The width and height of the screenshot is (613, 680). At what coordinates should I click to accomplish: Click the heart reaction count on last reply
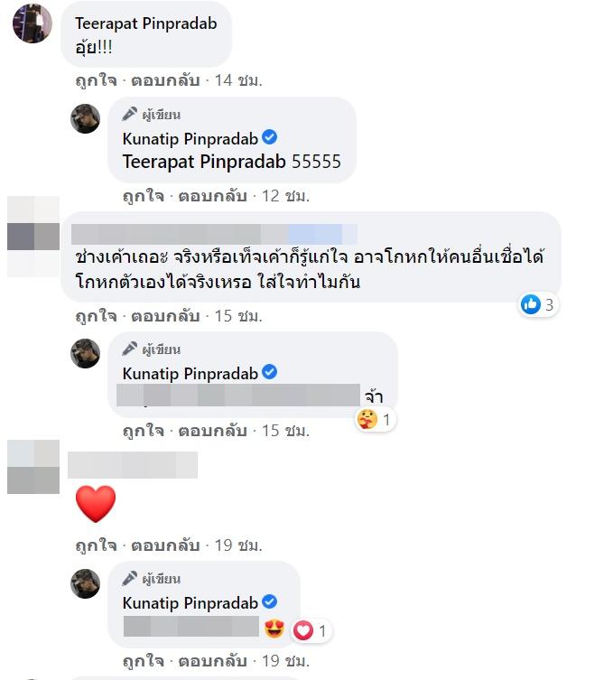311,630
